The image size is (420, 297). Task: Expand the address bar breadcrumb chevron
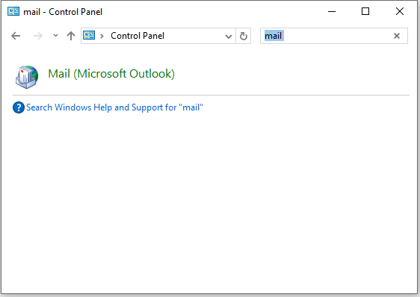pyautogui.click(x=102, y=36)
